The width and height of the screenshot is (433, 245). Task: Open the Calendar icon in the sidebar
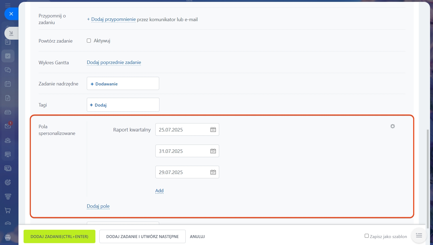pyautogui.click(x=8, y=84)
